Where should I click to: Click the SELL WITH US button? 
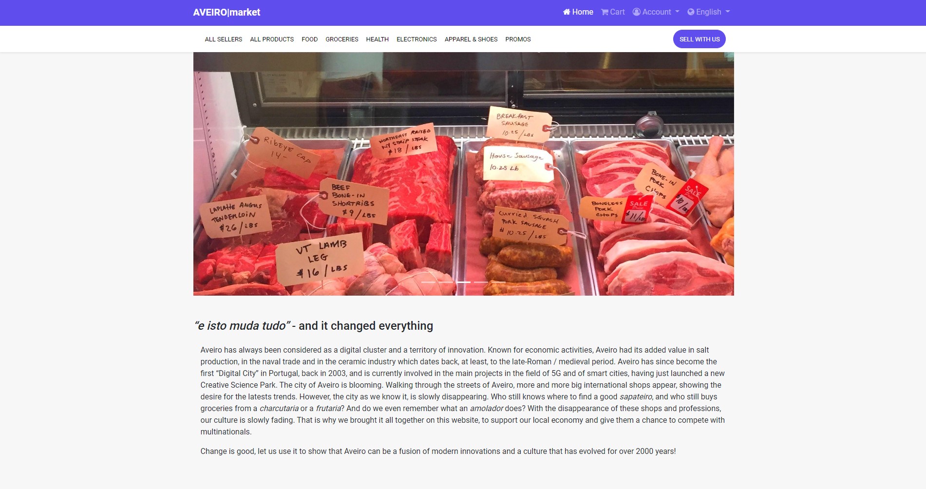pyautogui.click(x=699, y=39)
